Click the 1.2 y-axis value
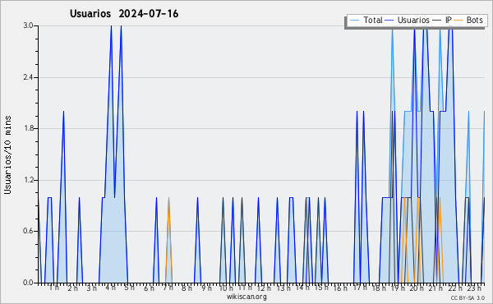Viewport: 493px width, 304px height. point(28,180)
